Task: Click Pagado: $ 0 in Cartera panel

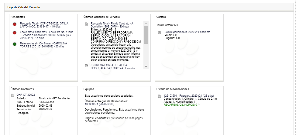Action: point(172,38)
